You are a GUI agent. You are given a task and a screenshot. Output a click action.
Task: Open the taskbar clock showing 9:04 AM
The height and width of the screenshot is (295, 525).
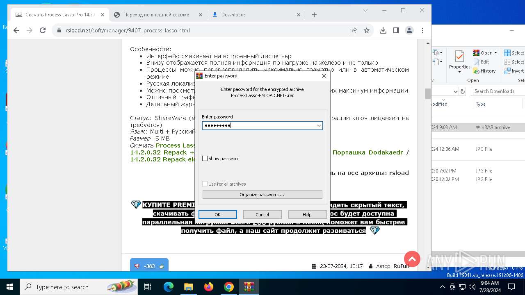click(x=489, y=287)
